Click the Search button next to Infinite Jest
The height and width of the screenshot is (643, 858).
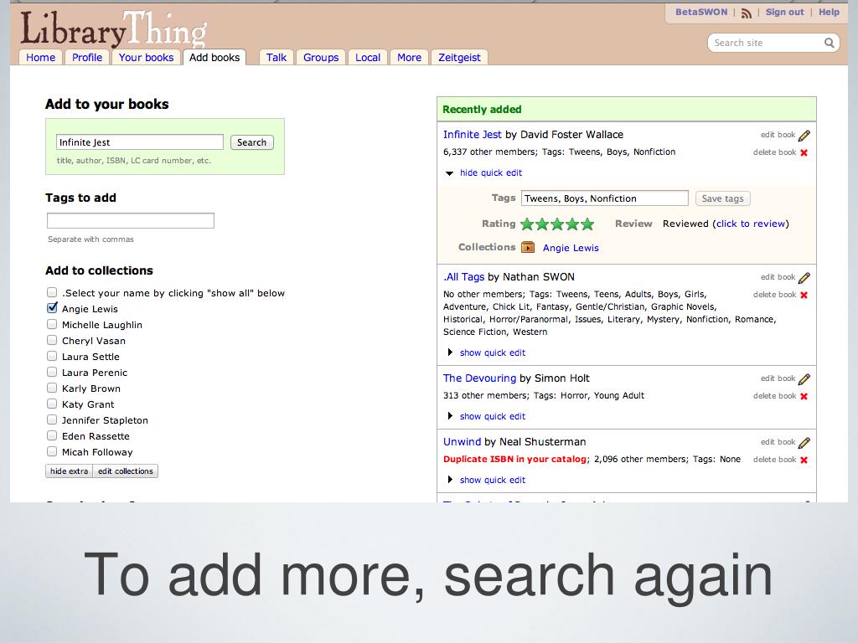tap(251, 142)
